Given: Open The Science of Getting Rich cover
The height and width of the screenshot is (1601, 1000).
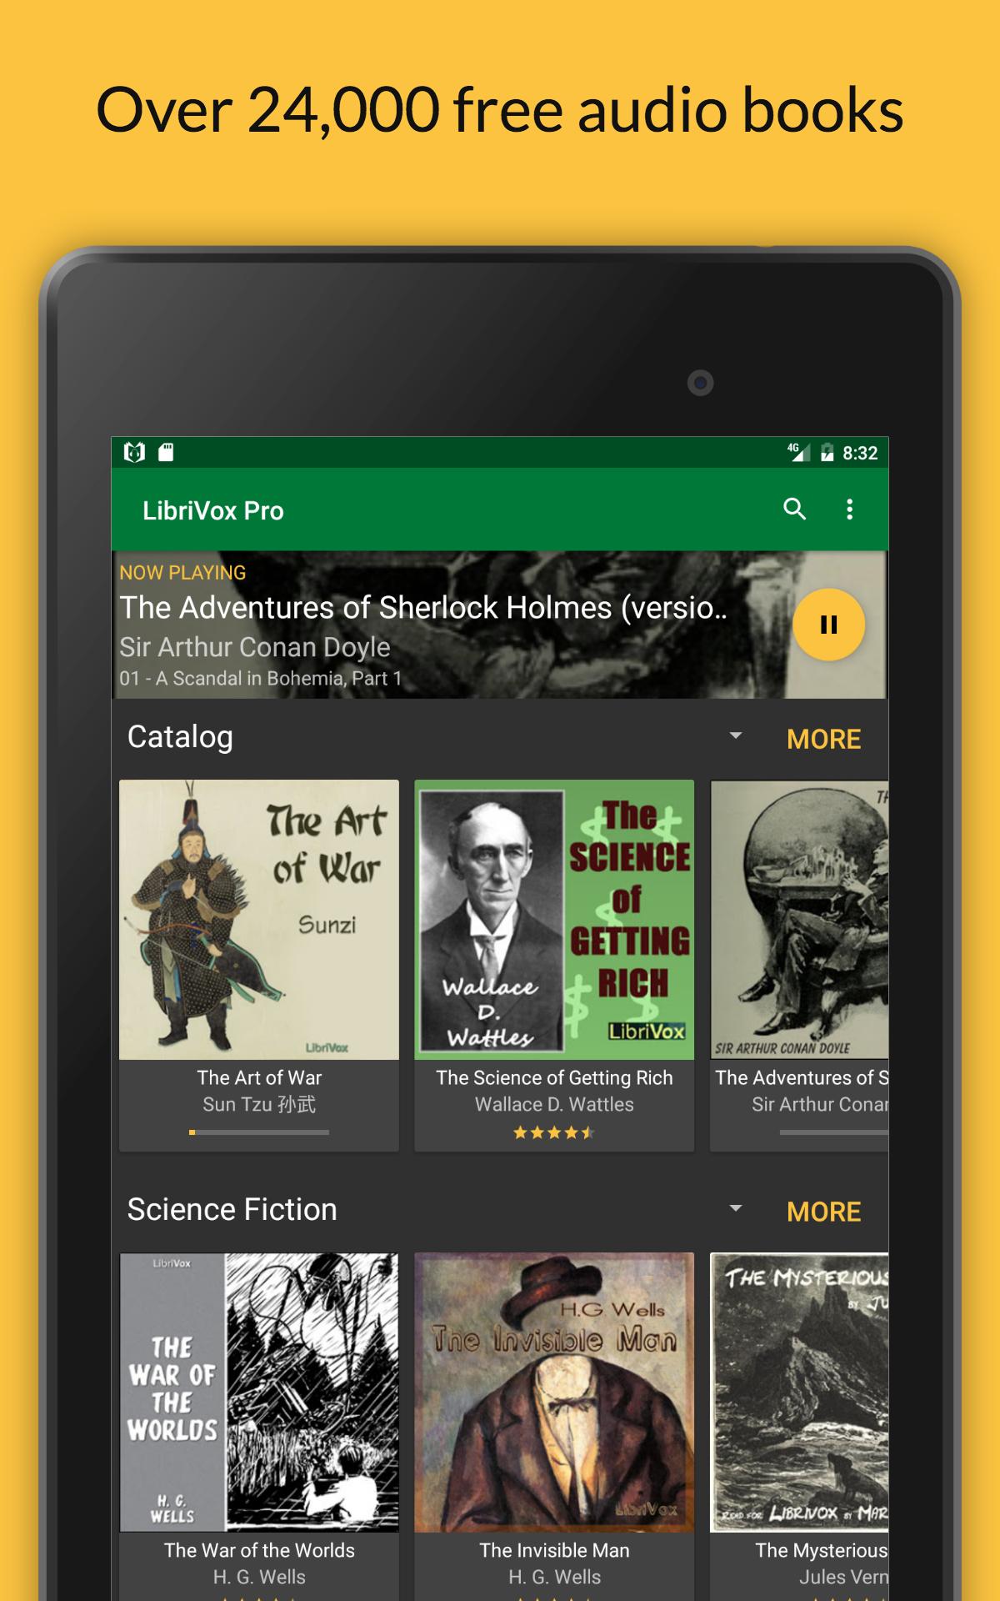Looking at the screenshot, I should point(554,920).
